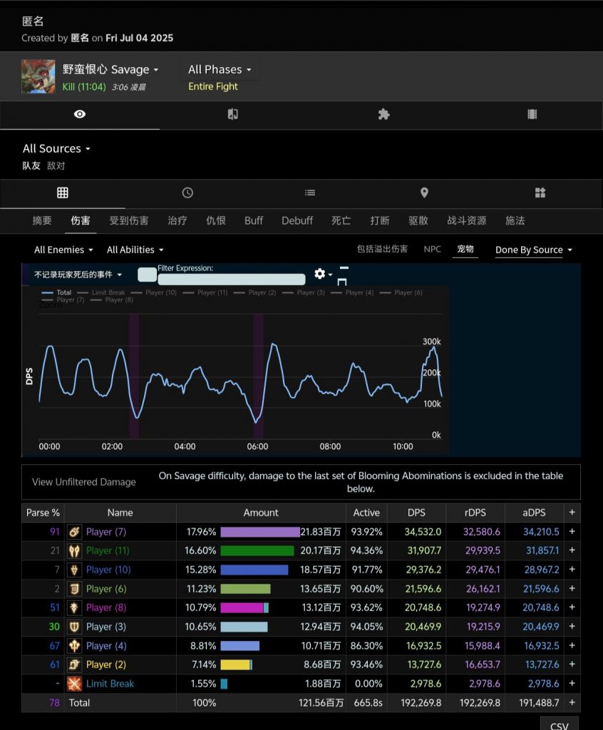The height and width of the screenshot is (730, 603).
Task: Click inside the Filter Expression input field
Action: [x=233, y=279]
